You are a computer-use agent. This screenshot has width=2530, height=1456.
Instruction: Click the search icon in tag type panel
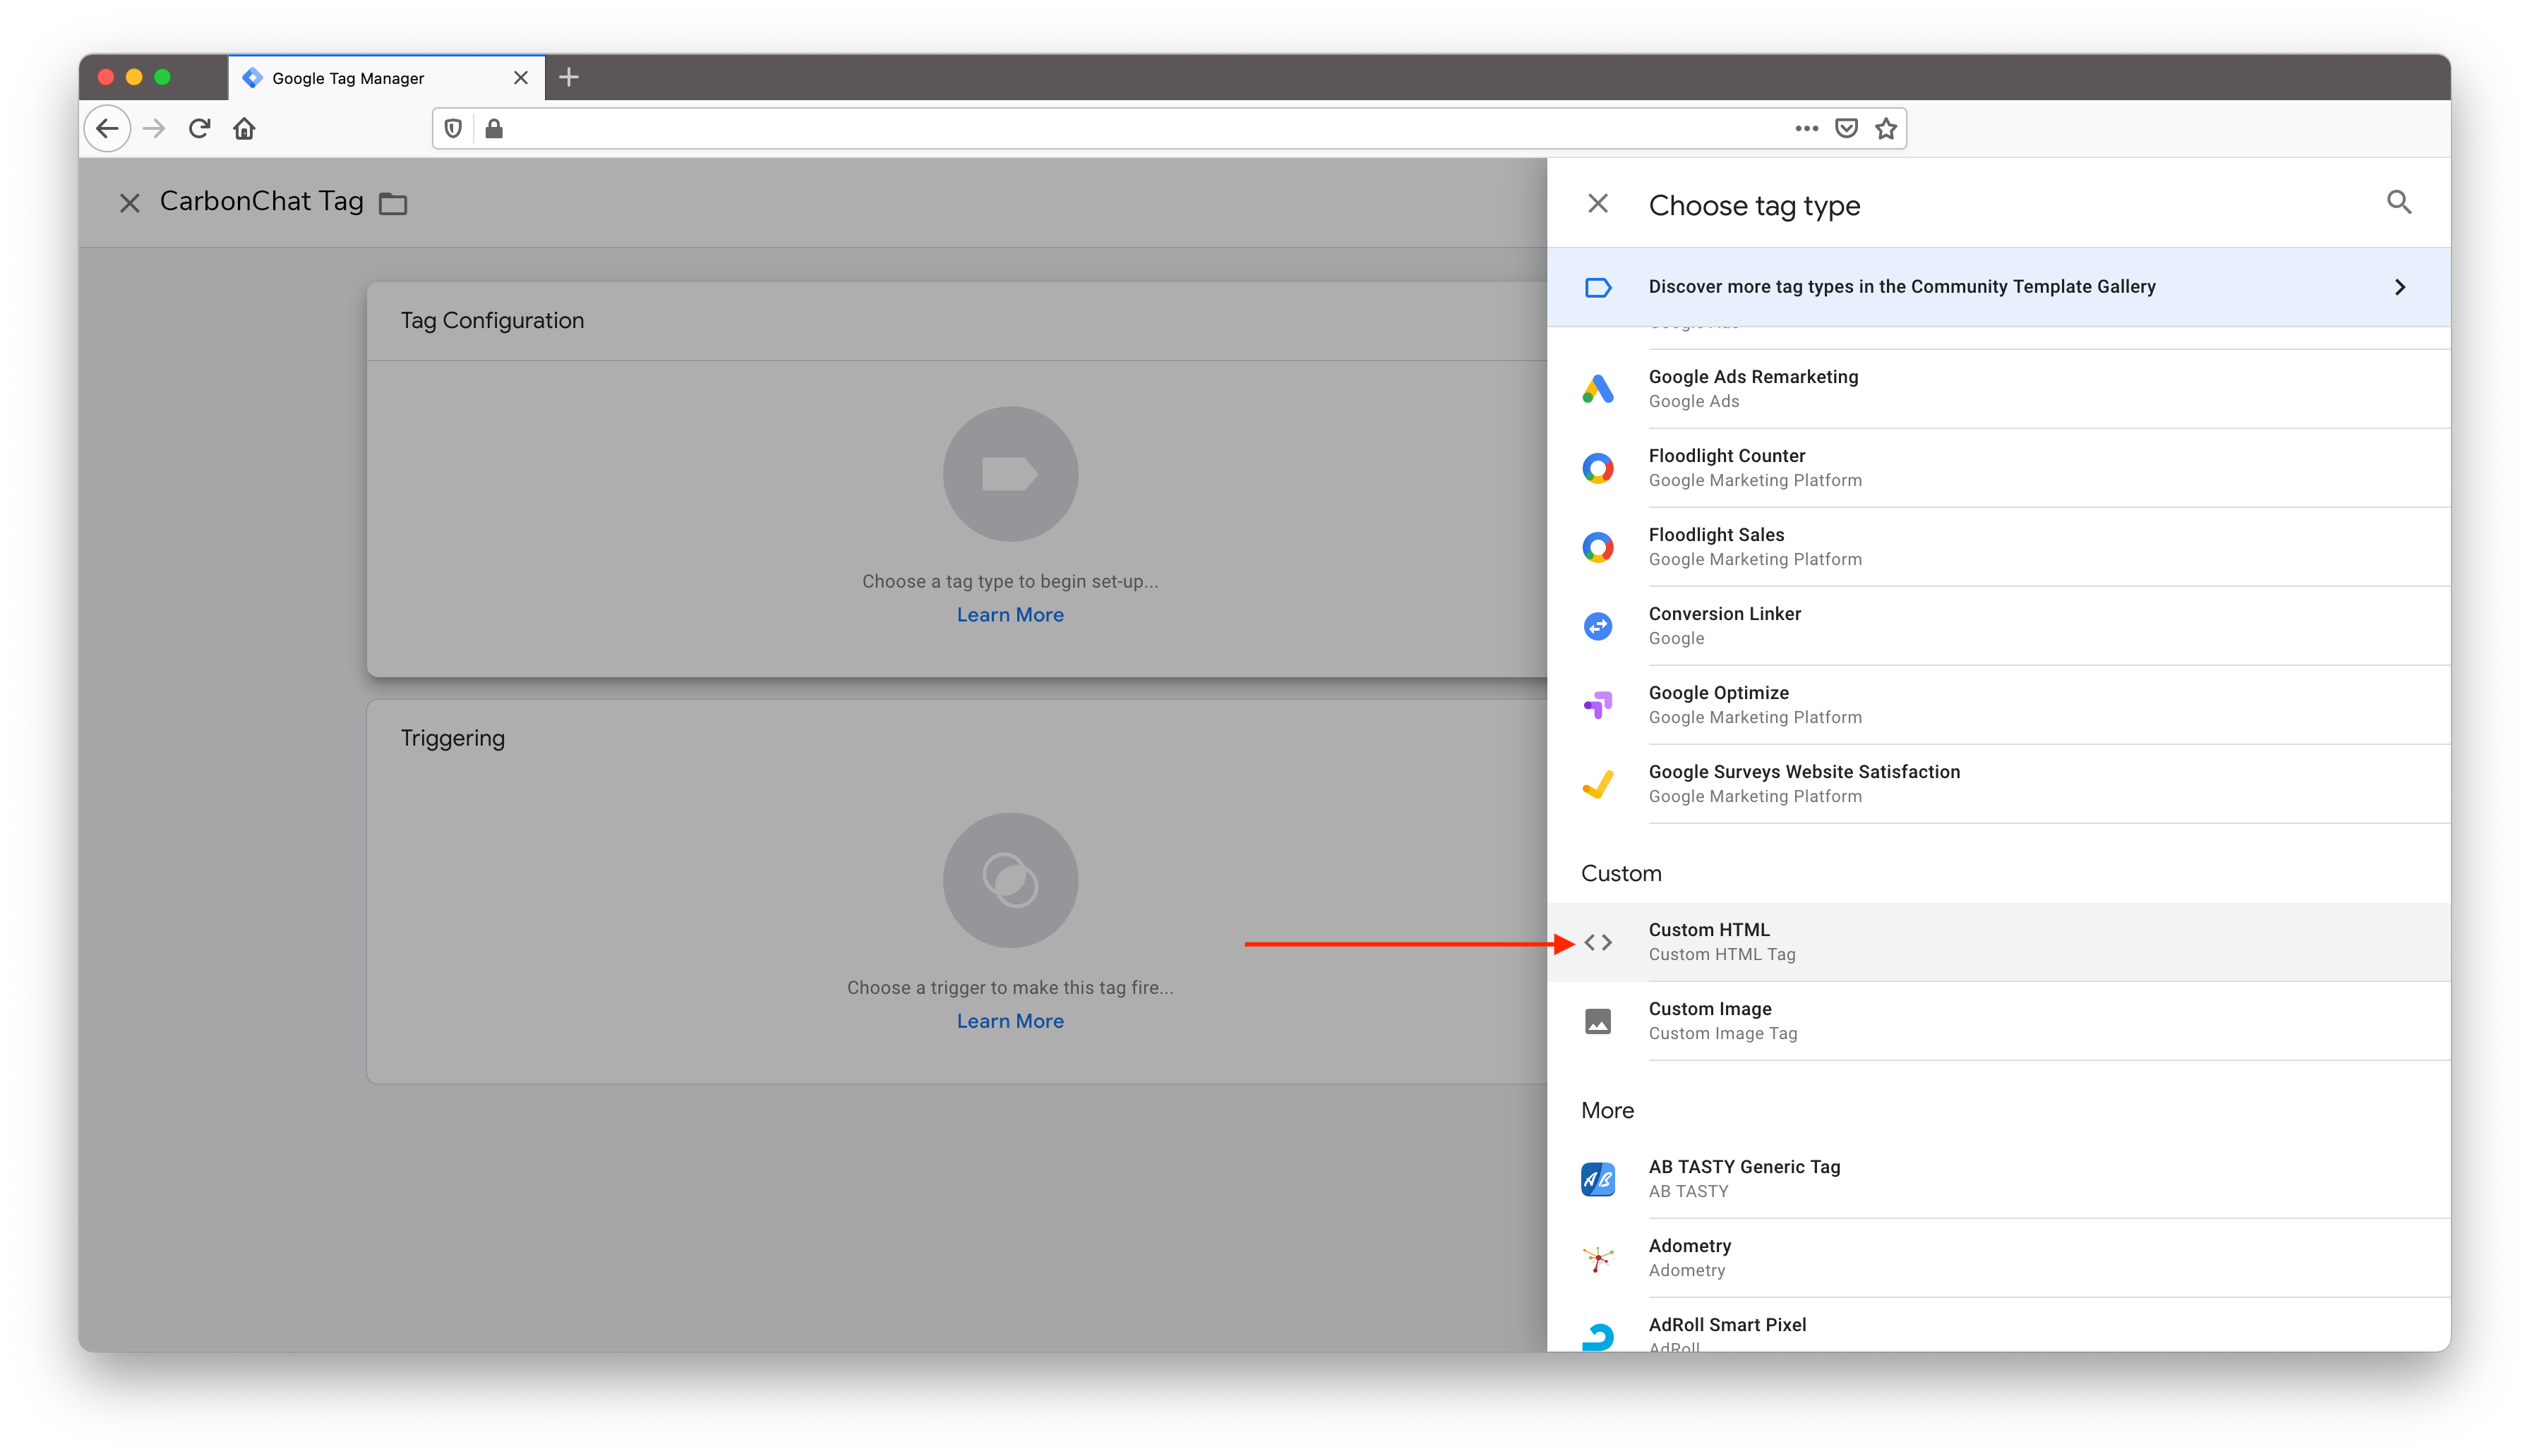pos(2398,203)
